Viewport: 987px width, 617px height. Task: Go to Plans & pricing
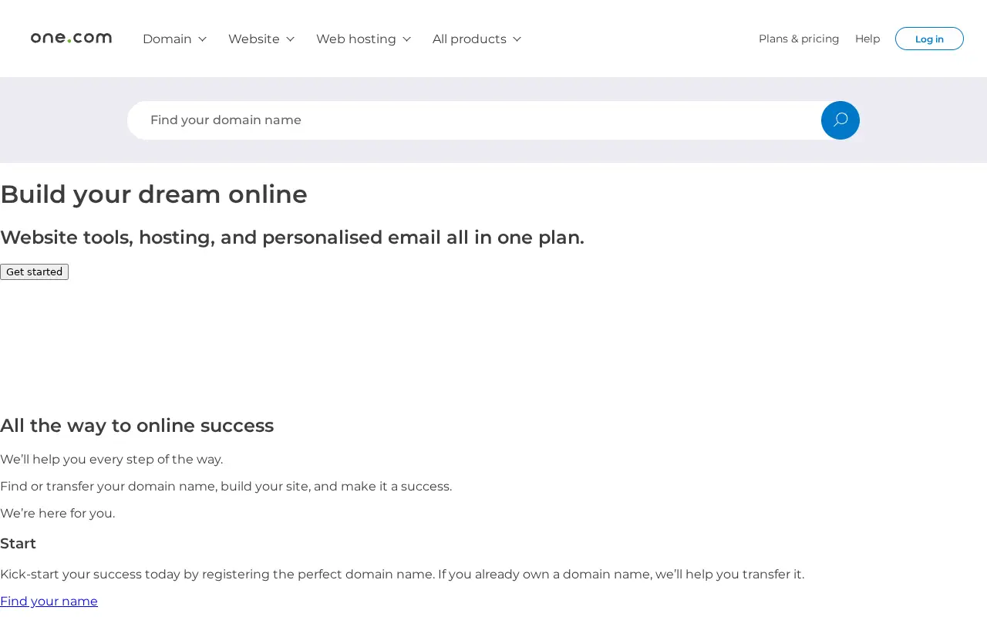point(799,39)
